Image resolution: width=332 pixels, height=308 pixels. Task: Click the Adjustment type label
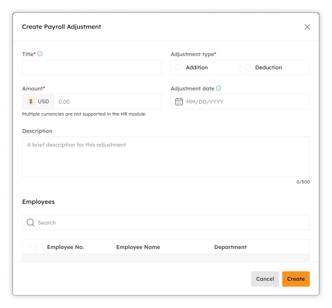pyautogui.click(x=194, y=54)
